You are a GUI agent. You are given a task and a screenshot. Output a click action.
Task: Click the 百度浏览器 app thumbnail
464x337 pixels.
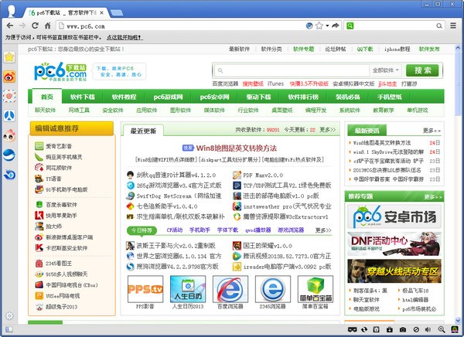230,289
